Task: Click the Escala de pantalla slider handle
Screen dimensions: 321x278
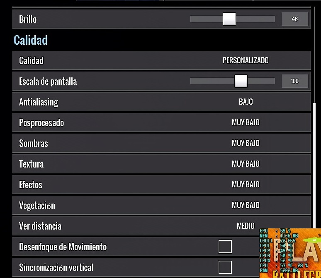Action: point(241,81)
